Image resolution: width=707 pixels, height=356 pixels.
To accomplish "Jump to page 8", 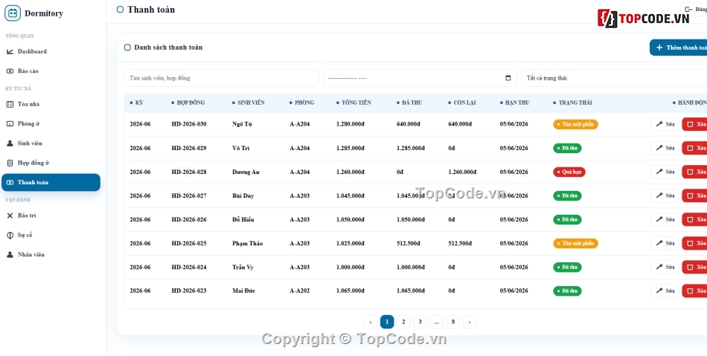I will pos(453,322).
